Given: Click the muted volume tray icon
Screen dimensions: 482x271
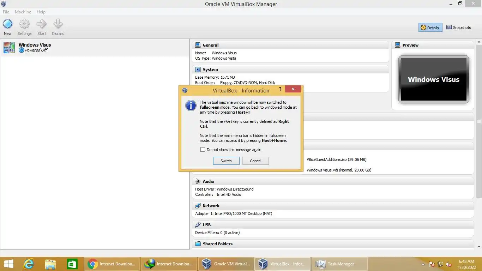Looking at the screenshot, I should (449, 264).
